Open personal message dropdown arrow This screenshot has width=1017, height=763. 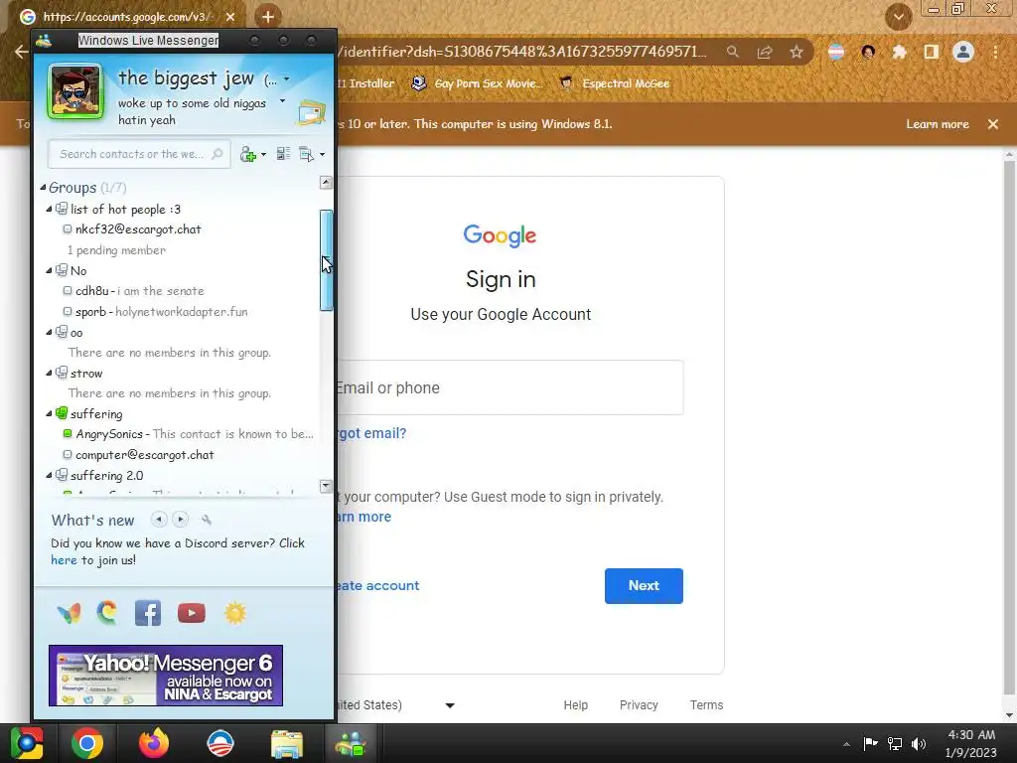[282, 101]
